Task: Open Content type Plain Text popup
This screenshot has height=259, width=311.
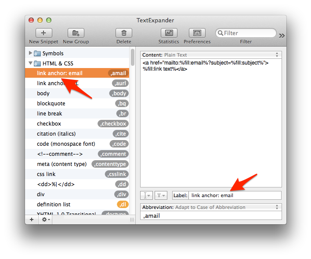Action: tap(211, 55)
